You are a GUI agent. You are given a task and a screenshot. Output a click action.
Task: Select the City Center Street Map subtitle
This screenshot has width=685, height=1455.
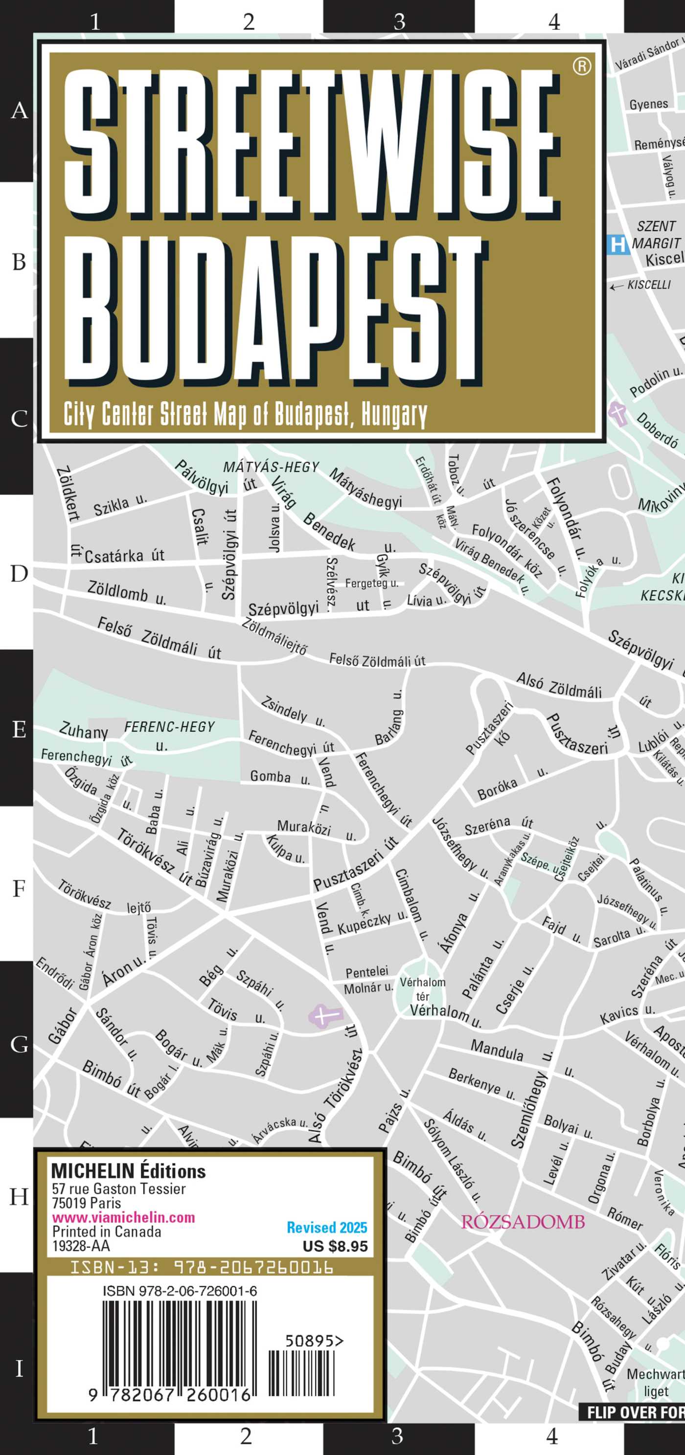click(x=245, y=414)
